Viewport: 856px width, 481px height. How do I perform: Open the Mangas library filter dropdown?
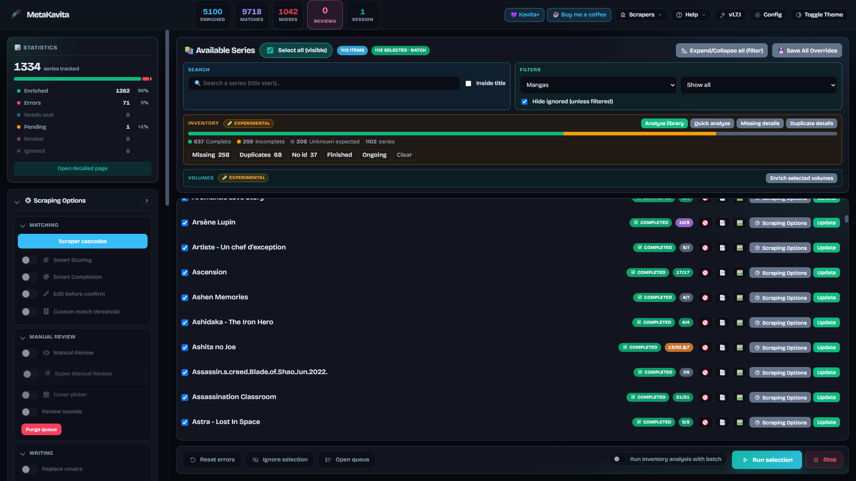coord(598,85)
